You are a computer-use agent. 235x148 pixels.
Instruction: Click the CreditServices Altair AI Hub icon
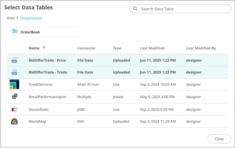point(15,85)
